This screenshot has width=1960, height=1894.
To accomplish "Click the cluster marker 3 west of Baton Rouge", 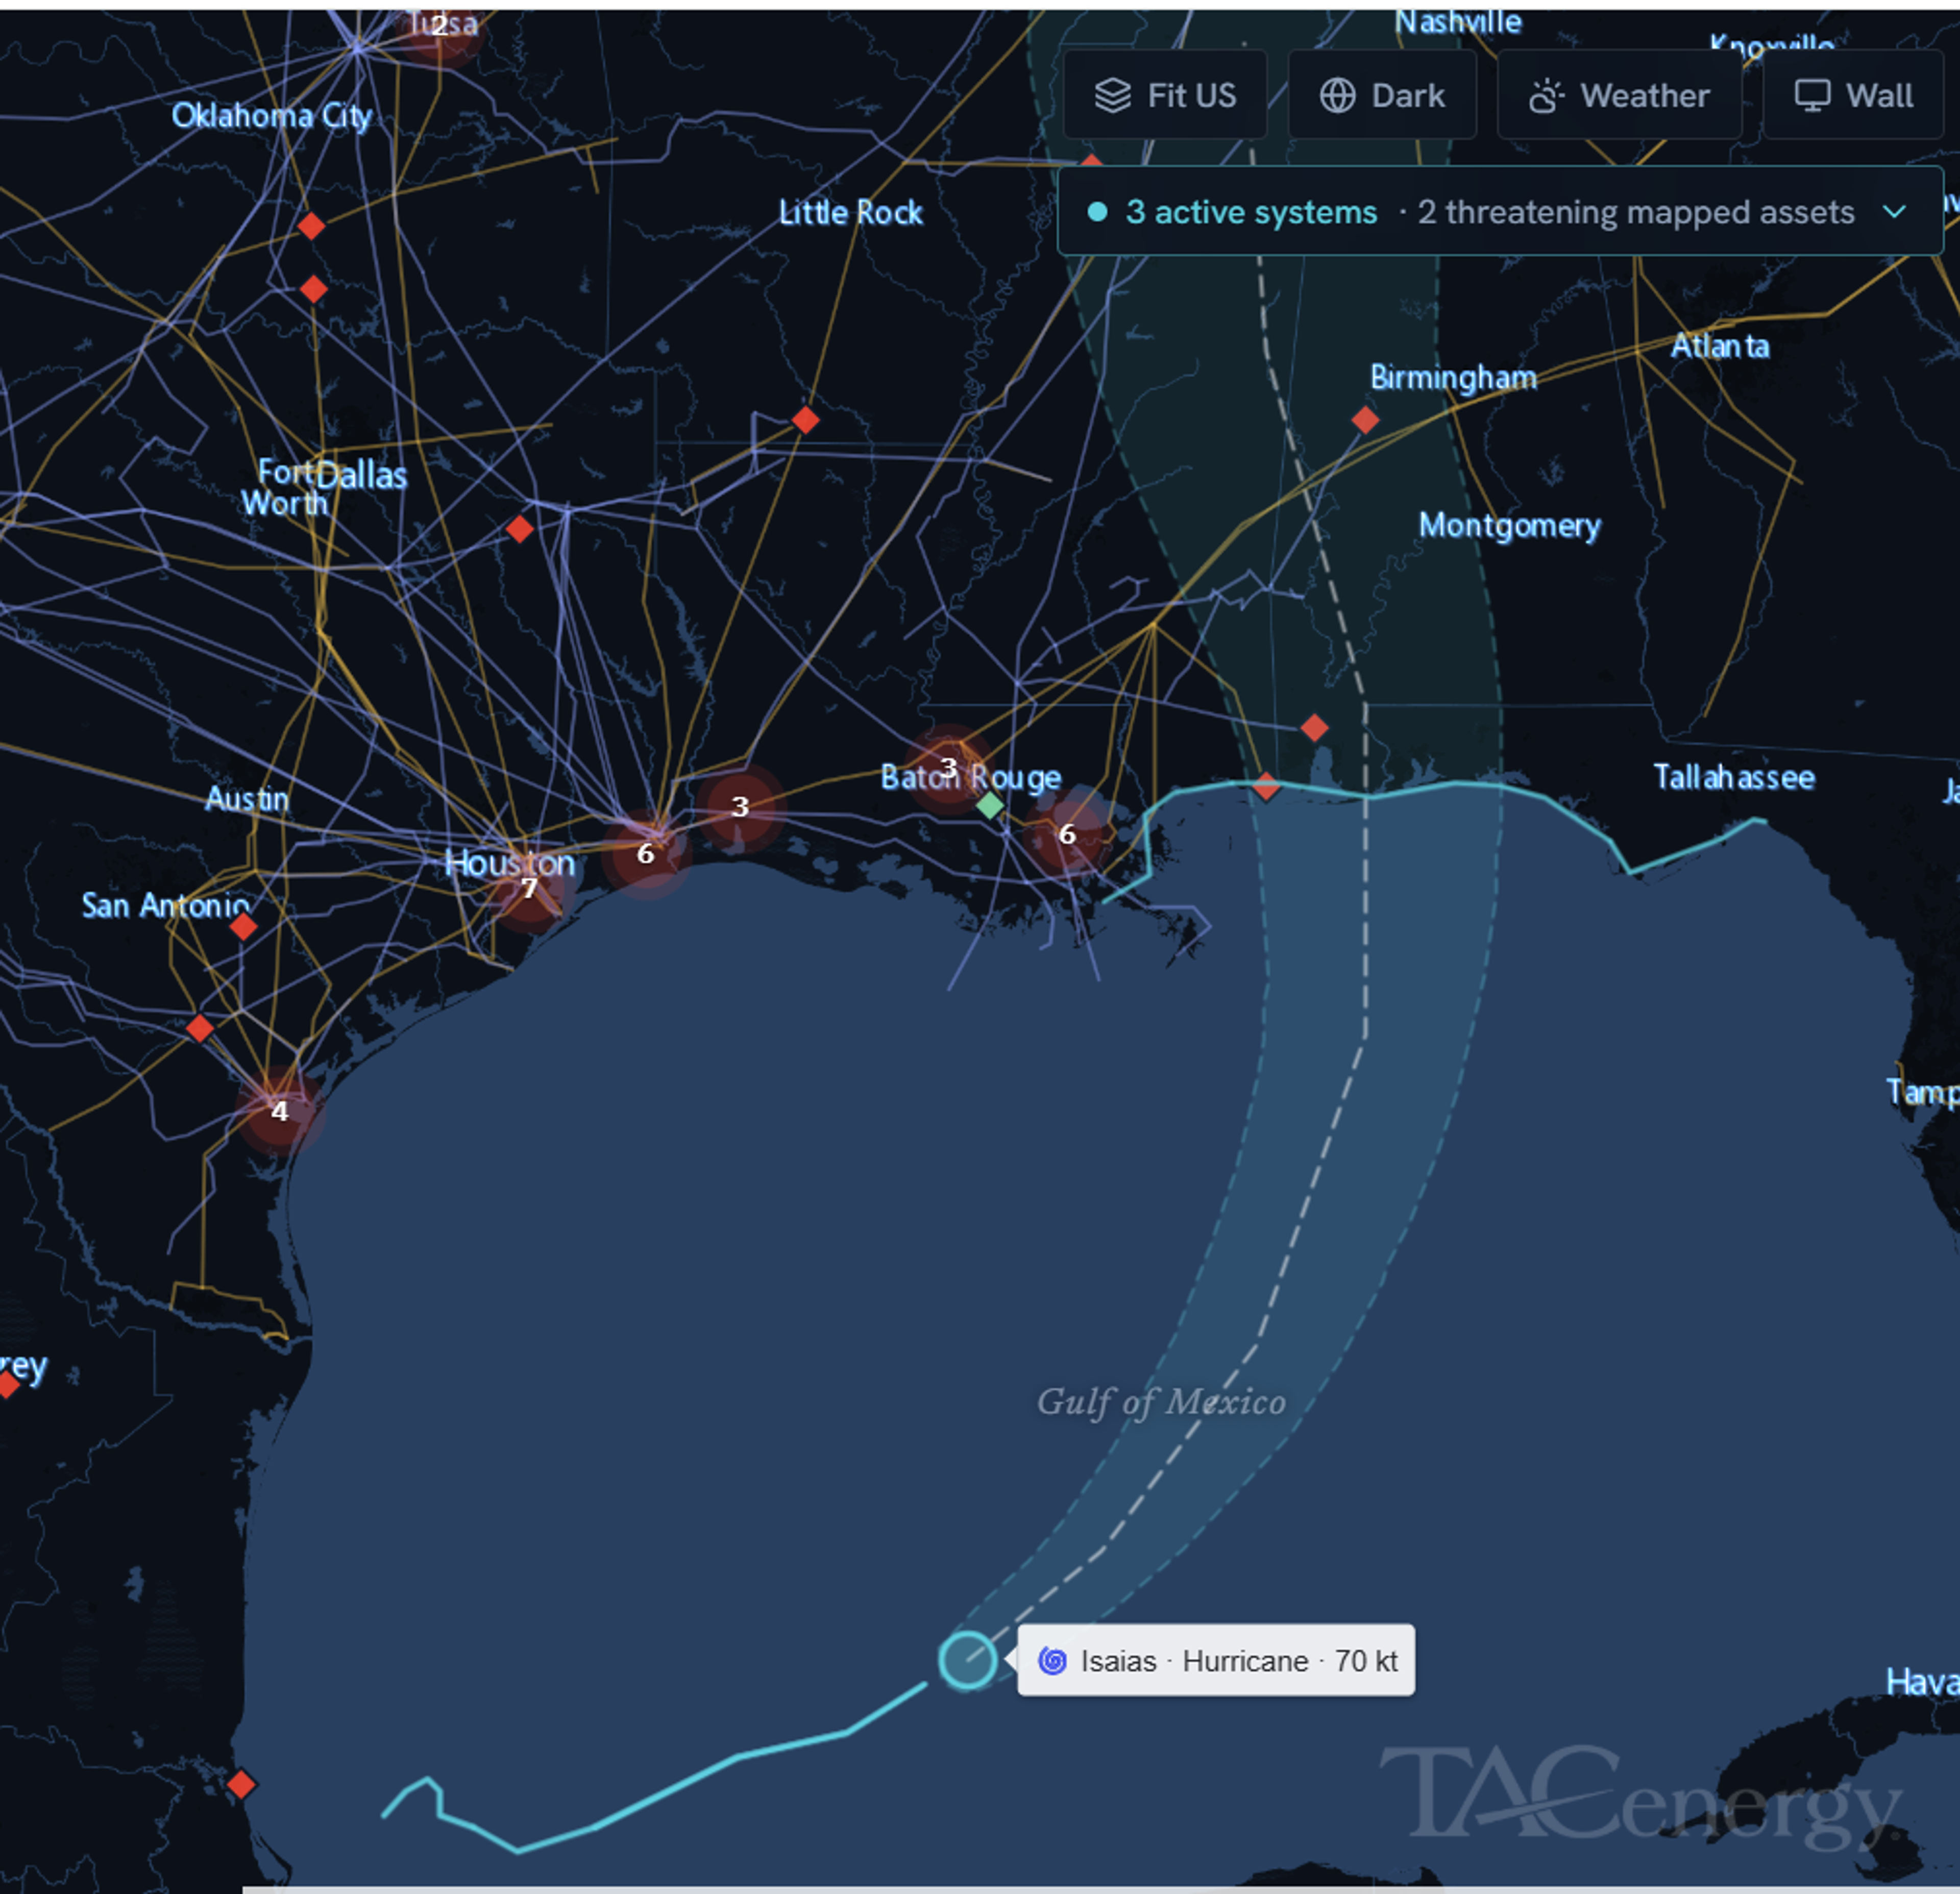I will coord(740,806).
